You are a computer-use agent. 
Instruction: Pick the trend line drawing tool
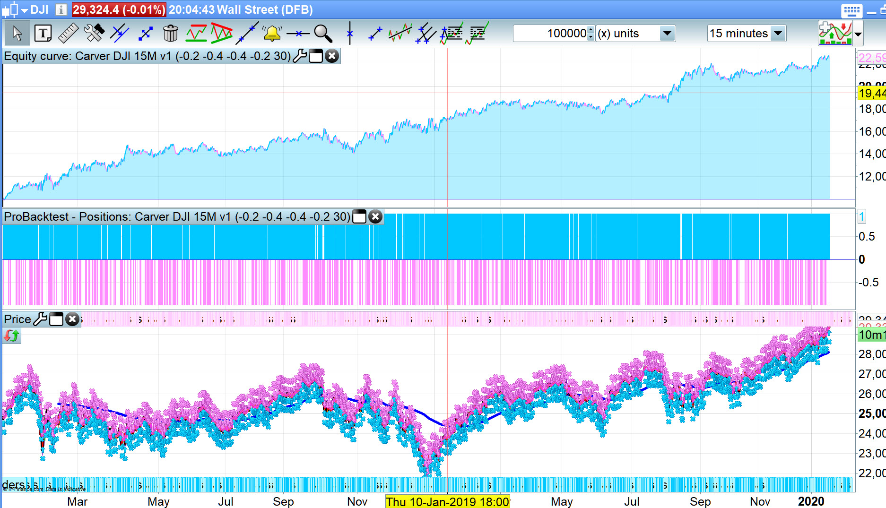(247, 33)
